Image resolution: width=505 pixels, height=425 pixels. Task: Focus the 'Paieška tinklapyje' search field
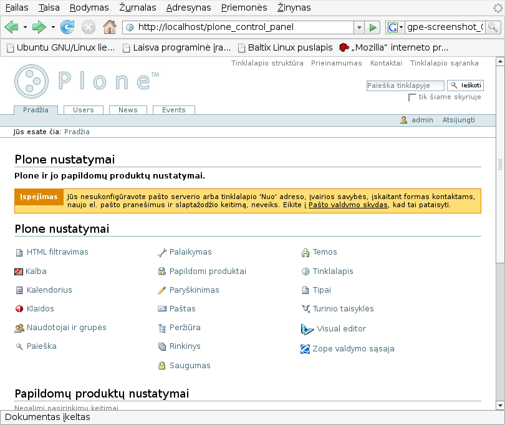(405, 85)
